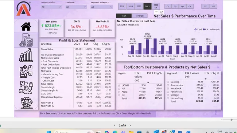Click the P & L values legend swatch
Screen dimensions: 237x133
(204, 29)
